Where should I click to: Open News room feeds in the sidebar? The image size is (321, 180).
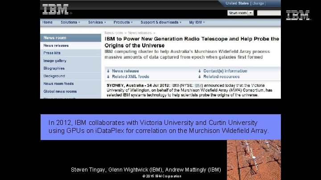coord(70,84)
